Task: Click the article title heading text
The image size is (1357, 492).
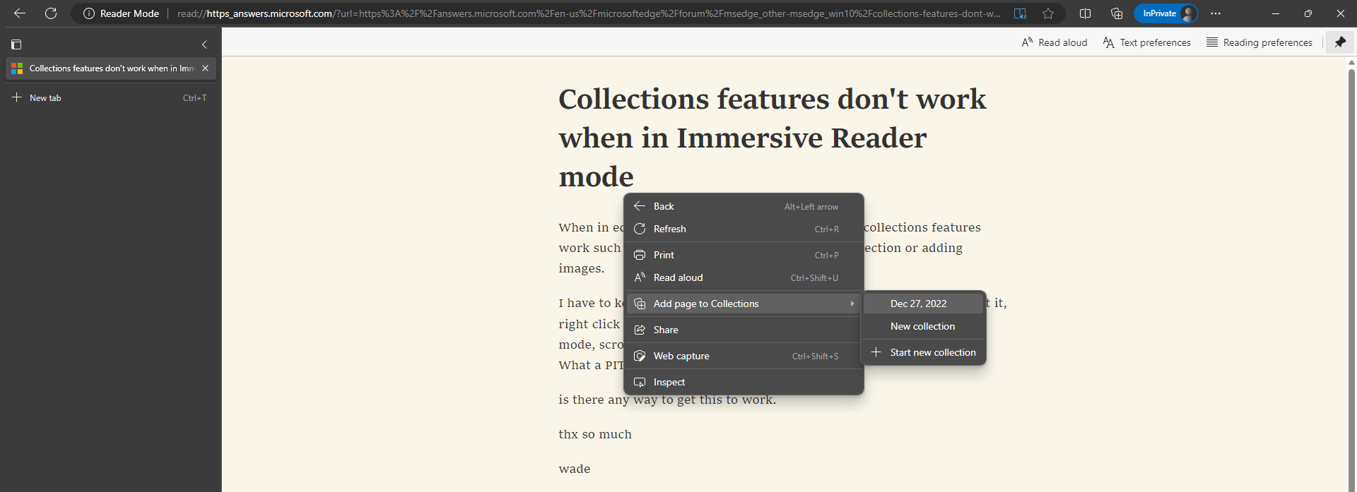Action: [772, 138]
